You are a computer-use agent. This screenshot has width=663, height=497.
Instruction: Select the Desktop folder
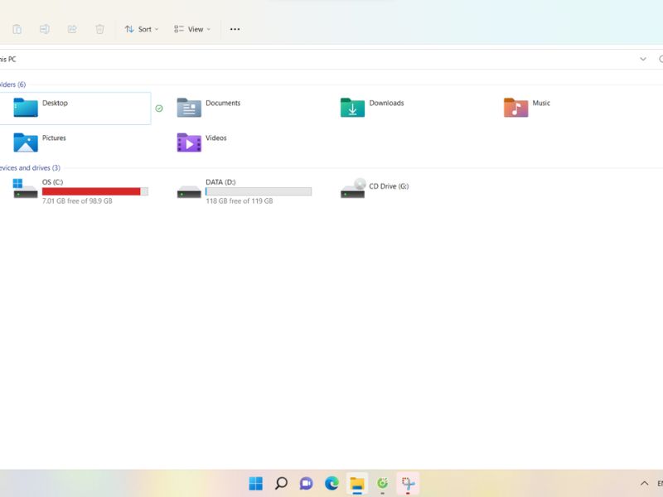(x=75, y=109)
